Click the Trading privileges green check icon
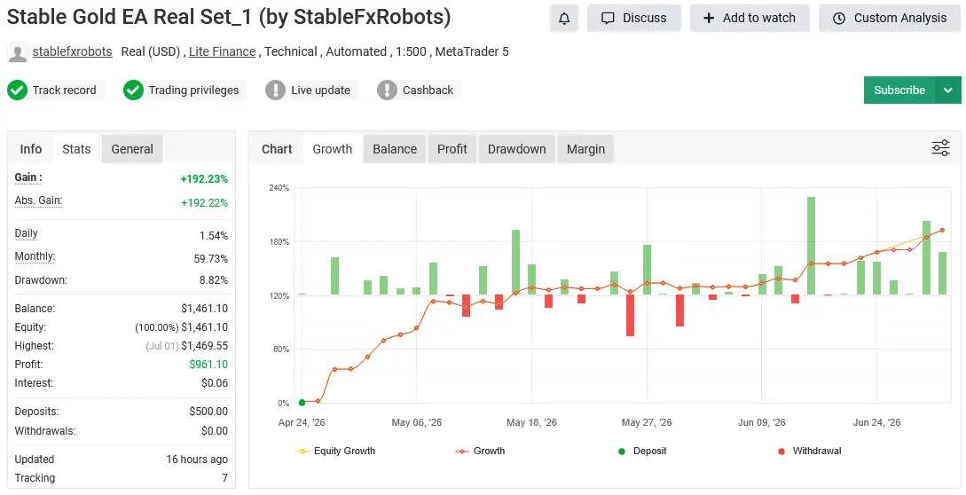966x495 pixels. (133, 90)
